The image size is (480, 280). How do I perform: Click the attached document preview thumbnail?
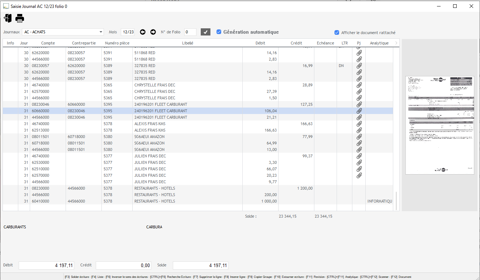click(439, 125)
